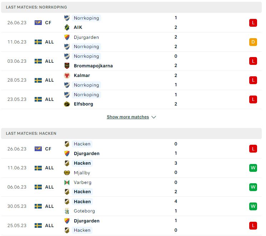This screenshot has height=236, width=266.
Task: Click red L badge for Hacken–Djurgarden CF match
Action: tap(253, 149)
